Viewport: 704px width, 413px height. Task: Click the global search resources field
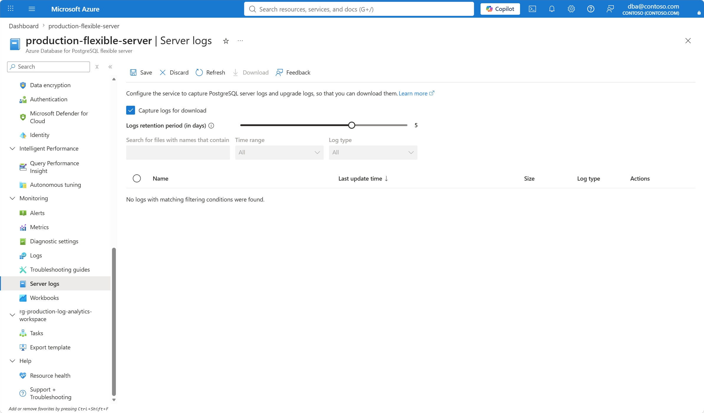(x=359, y=9)
